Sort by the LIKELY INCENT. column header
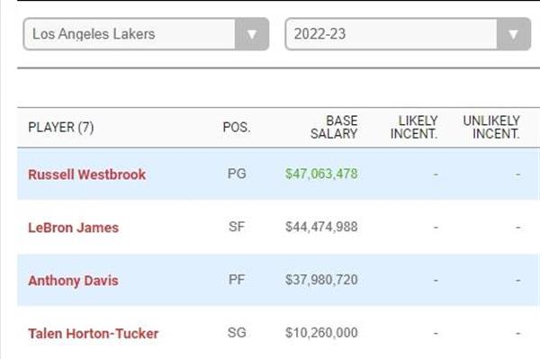 coord(414,128)
